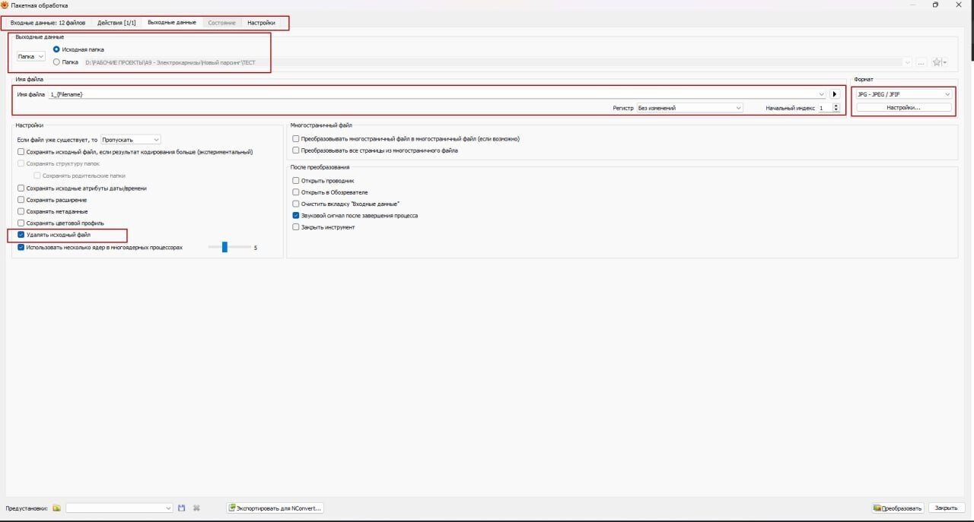This screenshot has height=522, width=974.
Task: Uncheck Удалять исходный файл checkbox
Action: [x=21, y=235]
